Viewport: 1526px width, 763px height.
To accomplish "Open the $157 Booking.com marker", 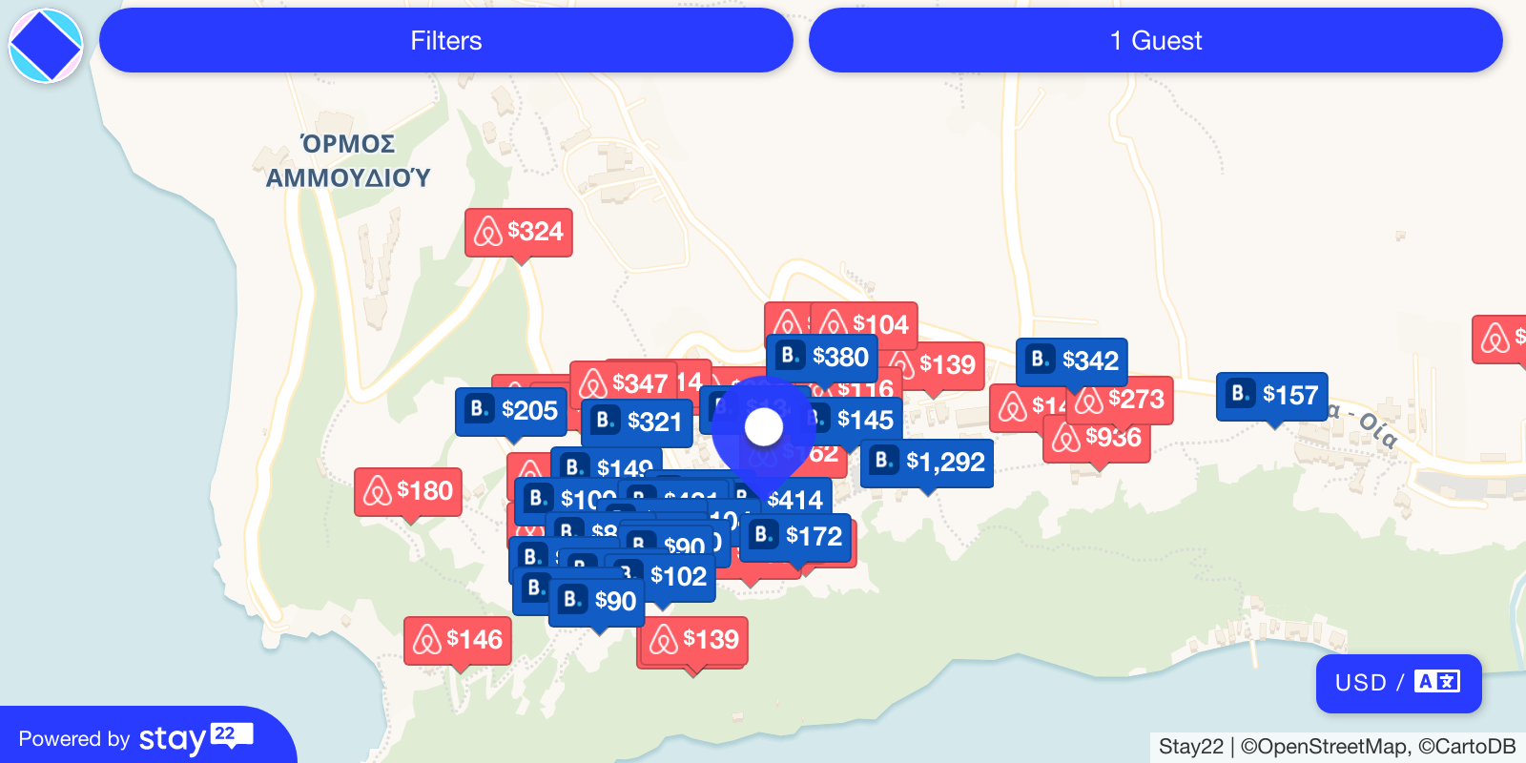I will (1271, 396).
